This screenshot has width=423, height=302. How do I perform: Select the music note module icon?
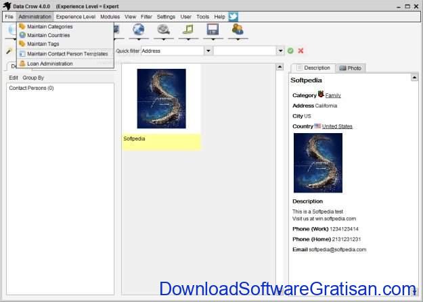(188, 30)
